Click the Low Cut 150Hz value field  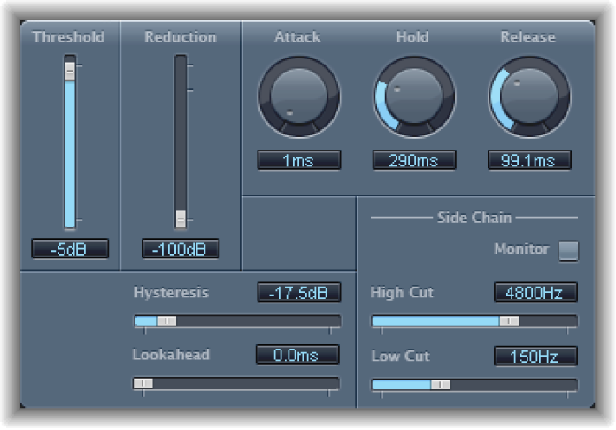(535, 357)
